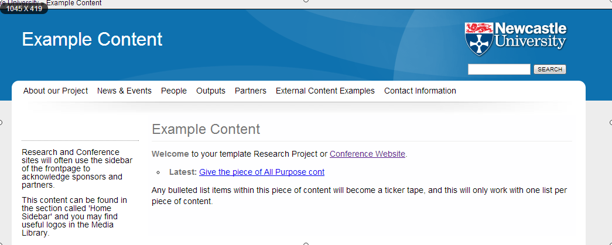This screenshot has width=612, height=245.
Task: Click the bottom center resize handle
Action: [306, 243]
